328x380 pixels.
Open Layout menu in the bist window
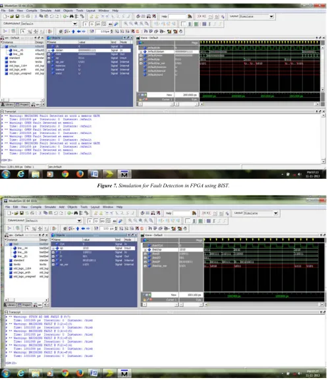tap(95, 207)
